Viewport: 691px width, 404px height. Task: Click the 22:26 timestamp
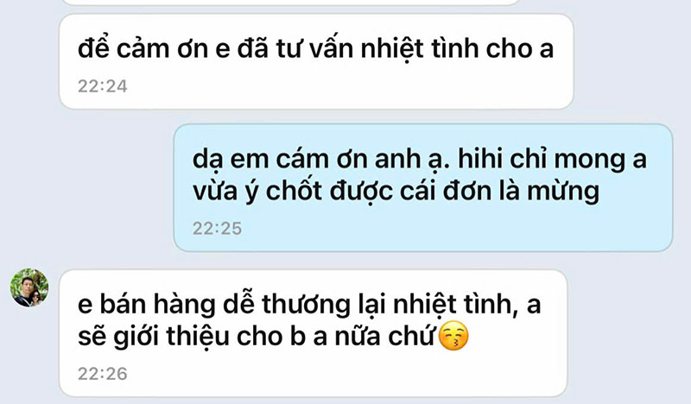point(102,374)
